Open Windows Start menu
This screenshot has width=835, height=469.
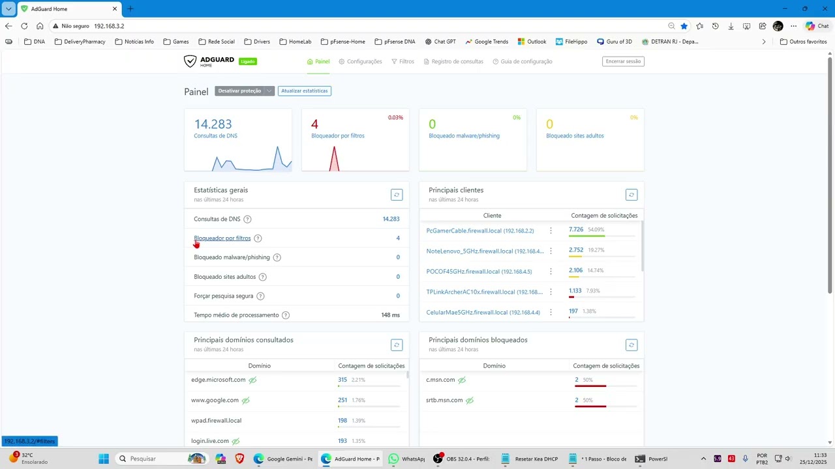104,459
